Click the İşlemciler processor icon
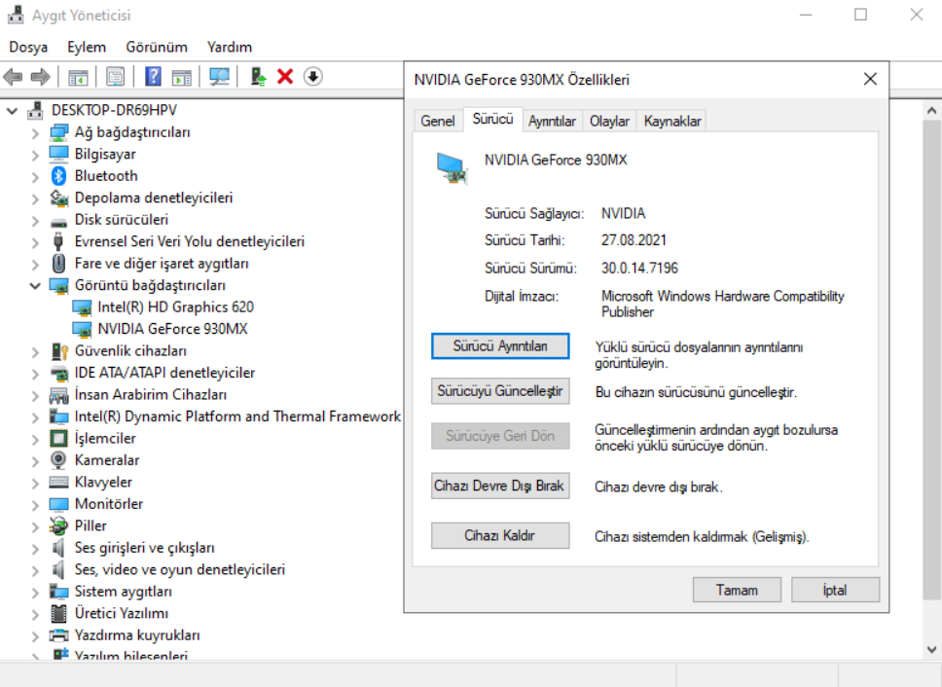The image size is (942, 687). coord(58,439)
